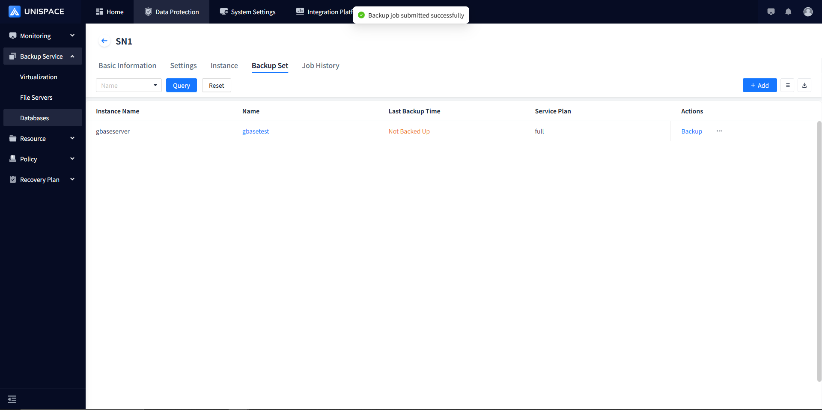Click the Service Plan column header
The image size is (822, 410).
pos(553,111)
